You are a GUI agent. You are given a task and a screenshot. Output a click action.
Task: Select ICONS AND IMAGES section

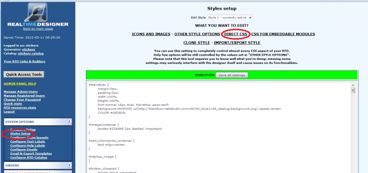[x=151, y=34]
